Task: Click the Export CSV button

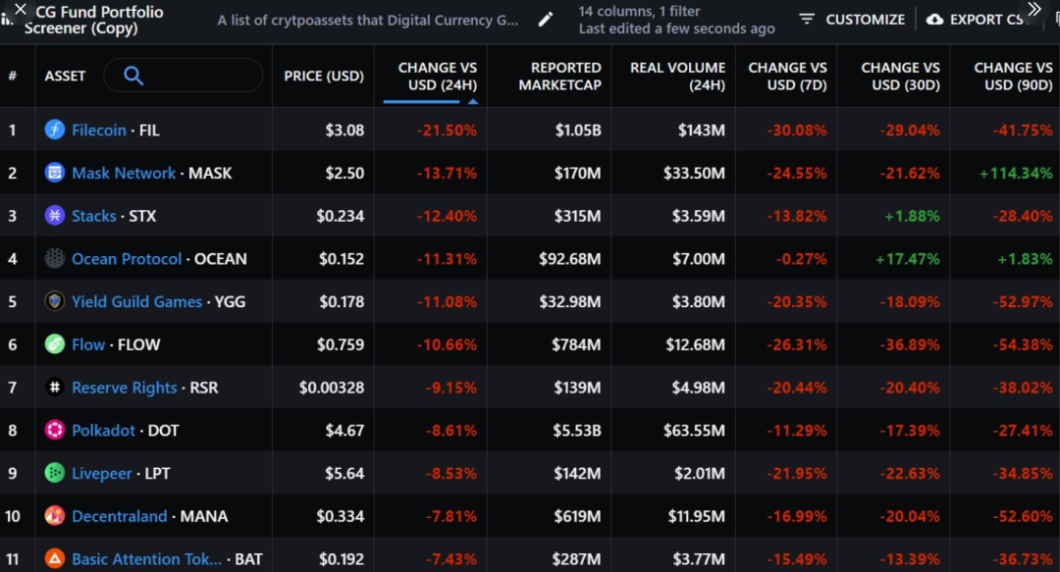Action: (x=976, y=20)
